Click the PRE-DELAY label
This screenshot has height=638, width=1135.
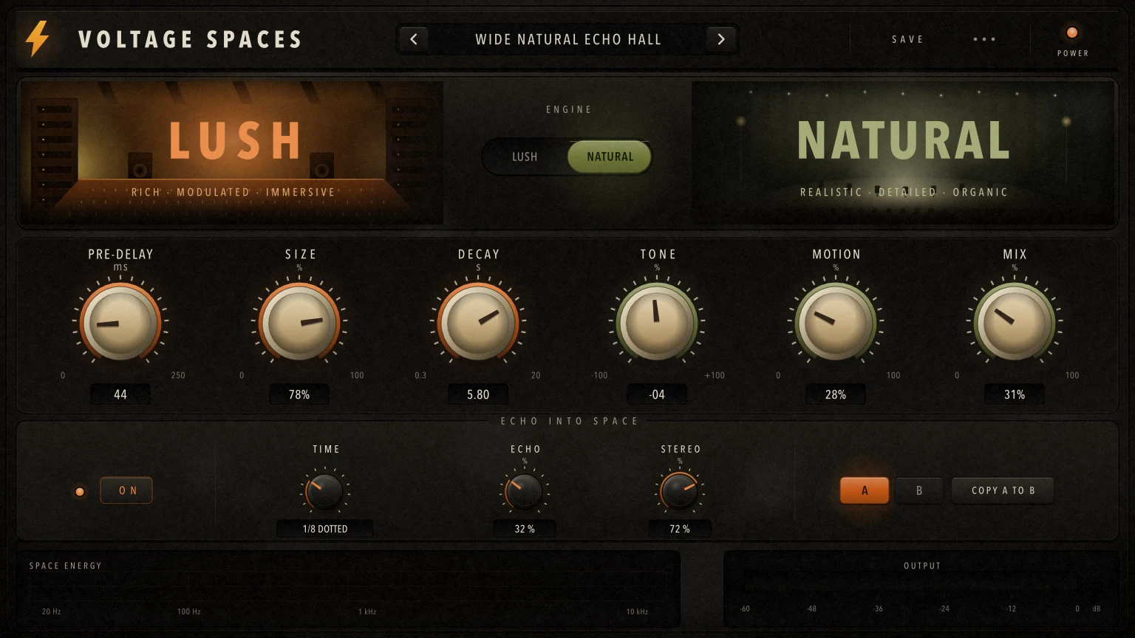pos(120,254)
